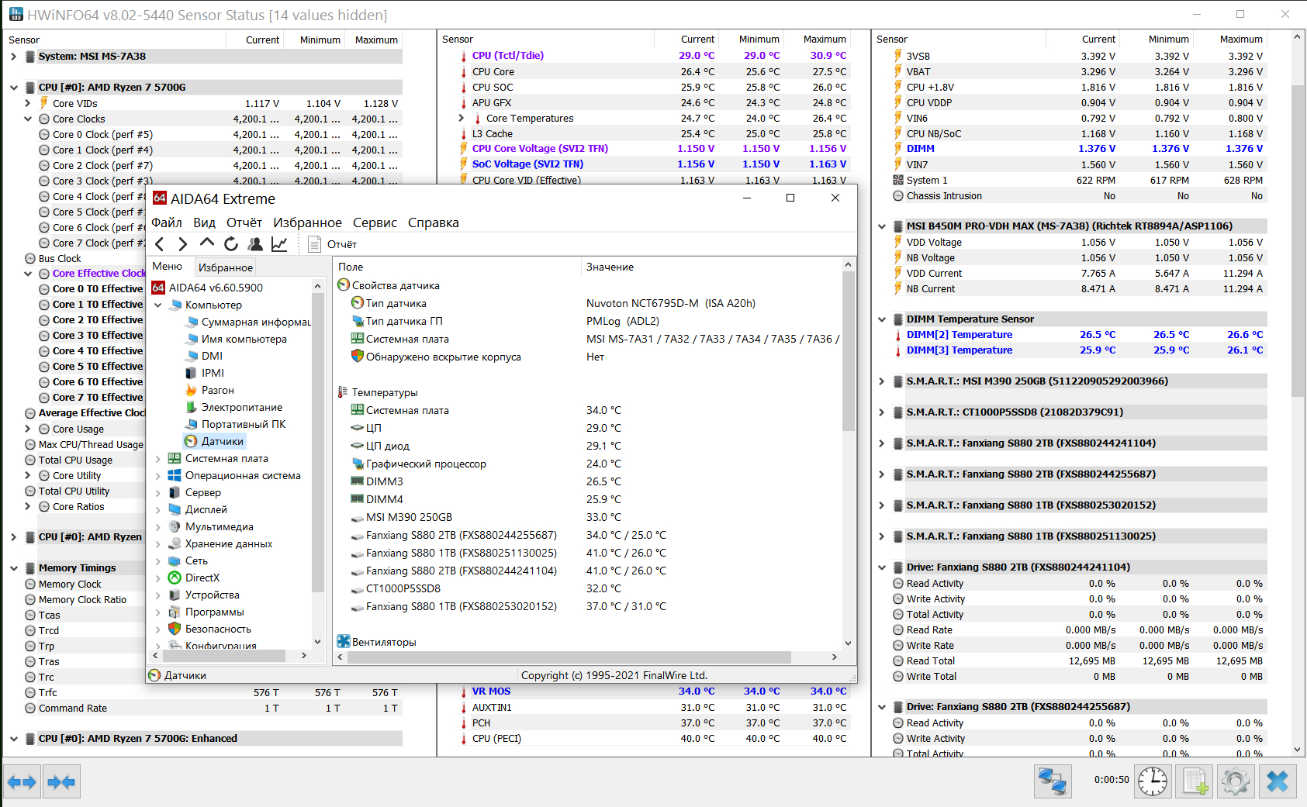Open HWiNFO sensor settings gear
Screen dimensions: 1307x807
point(1236,781)
